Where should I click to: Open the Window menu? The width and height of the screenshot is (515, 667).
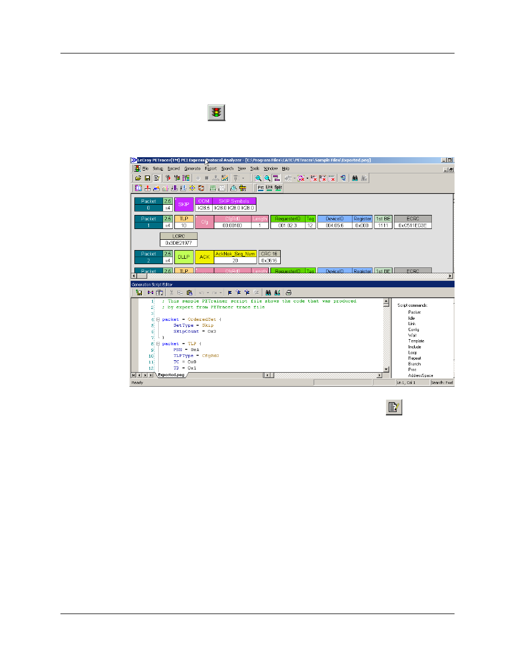coord(270,169)
